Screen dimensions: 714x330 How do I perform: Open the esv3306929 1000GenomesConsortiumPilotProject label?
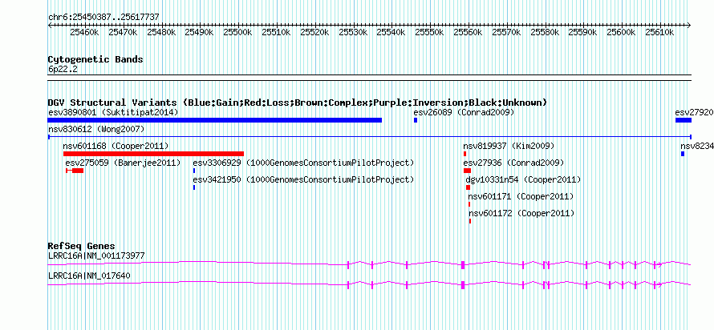303,163
